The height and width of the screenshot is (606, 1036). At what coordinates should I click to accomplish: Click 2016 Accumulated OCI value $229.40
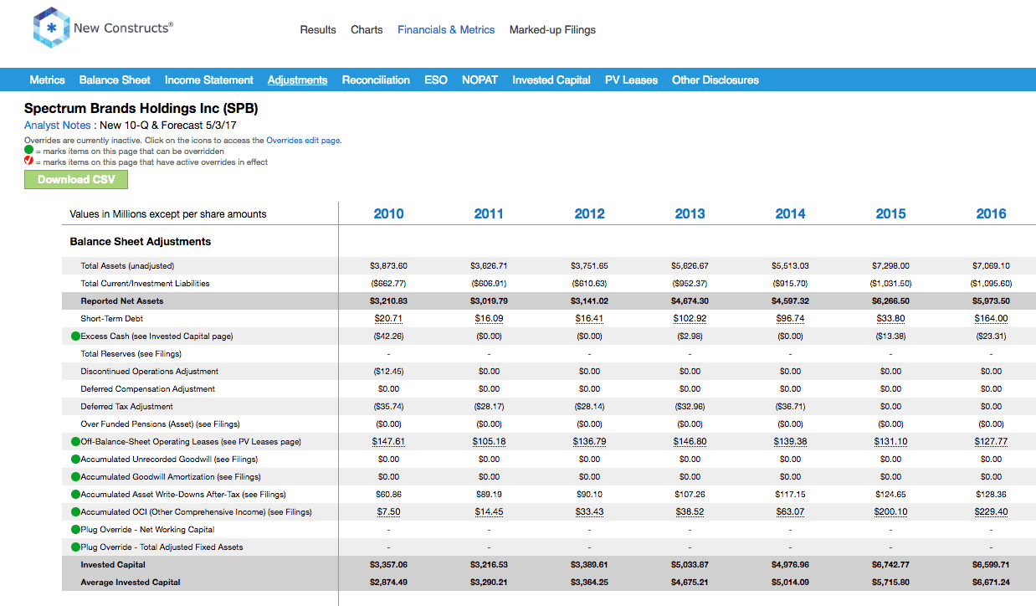pos(991,512)
